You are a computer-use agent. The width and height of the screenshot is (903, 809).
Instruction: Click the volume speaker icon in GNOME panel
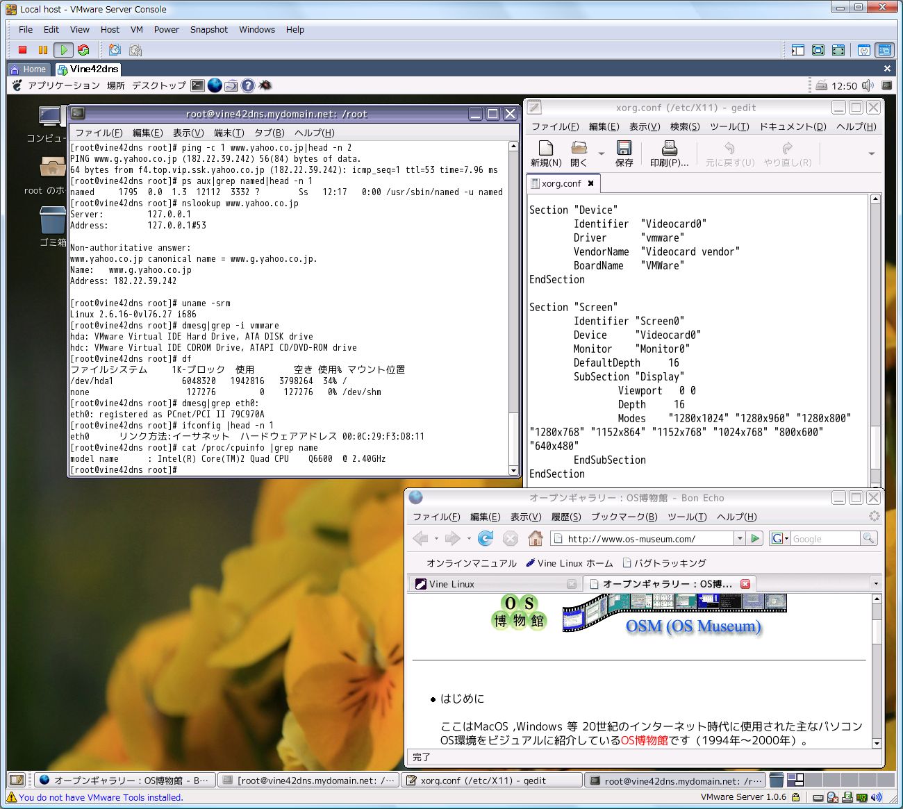868,85
